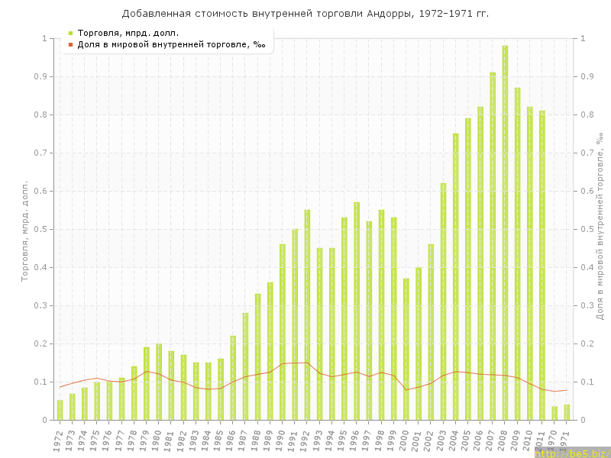Viewport: 611px width, 458px height.
Task: Select the short bar for year 1972
Action: click(x=60, y=410)
